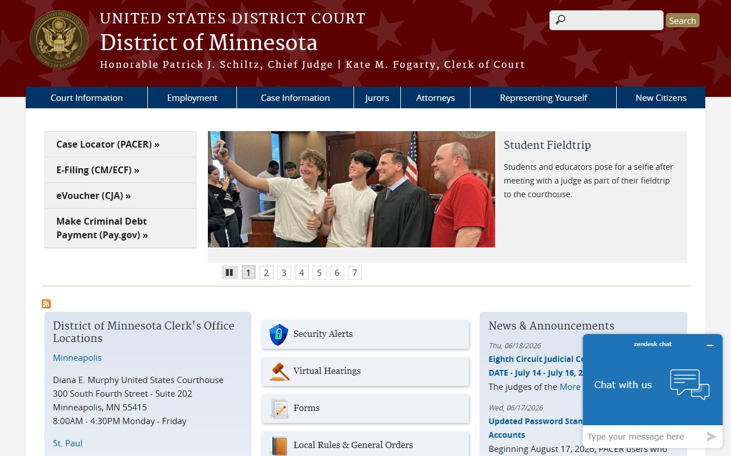Click the More link in news

(x=570, y=387)
